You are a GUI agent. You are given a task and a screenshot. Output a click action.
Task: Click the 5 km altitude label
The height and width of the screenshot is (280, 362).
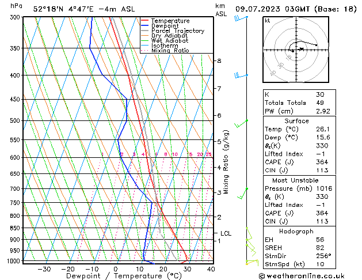[x=219, y=141]
